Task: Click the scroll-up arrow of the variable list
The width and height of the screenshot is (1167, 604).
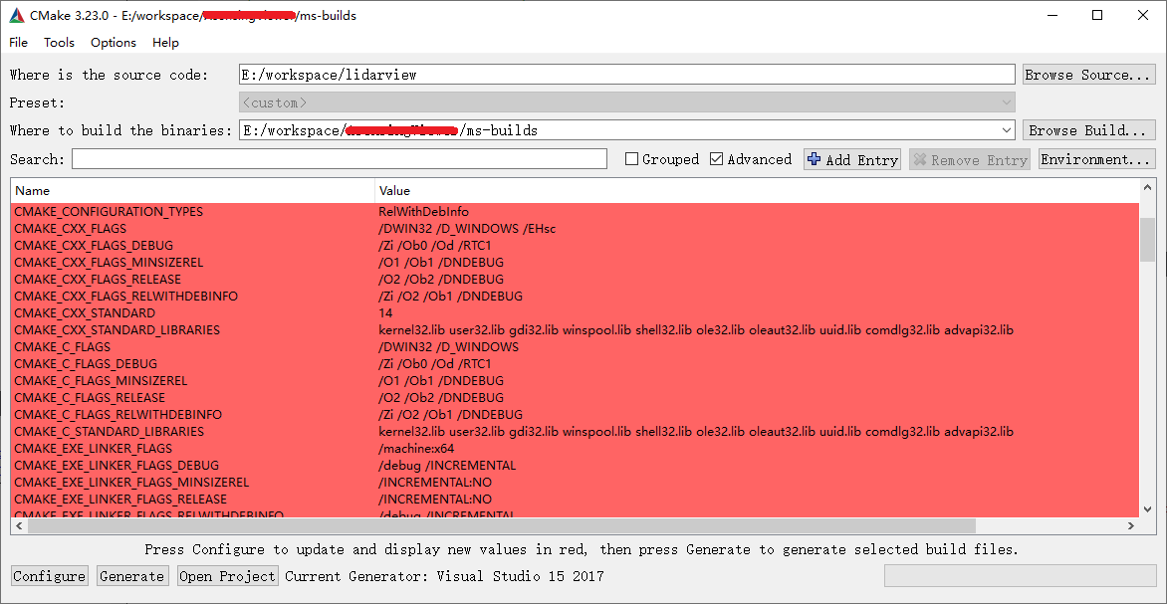Action: pos(1147,189)
